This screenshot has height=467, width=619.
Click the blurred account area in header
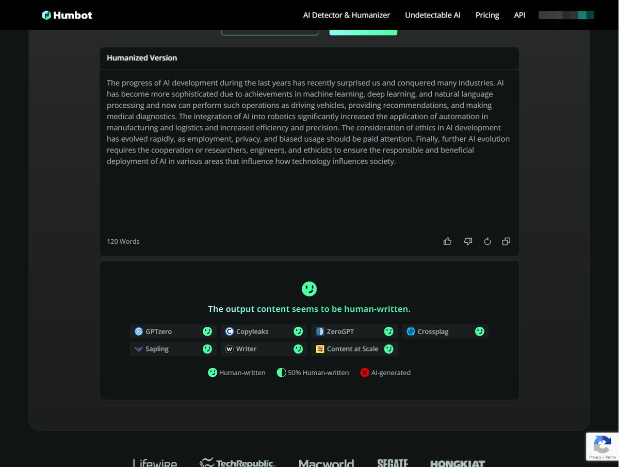pos(566,15)
